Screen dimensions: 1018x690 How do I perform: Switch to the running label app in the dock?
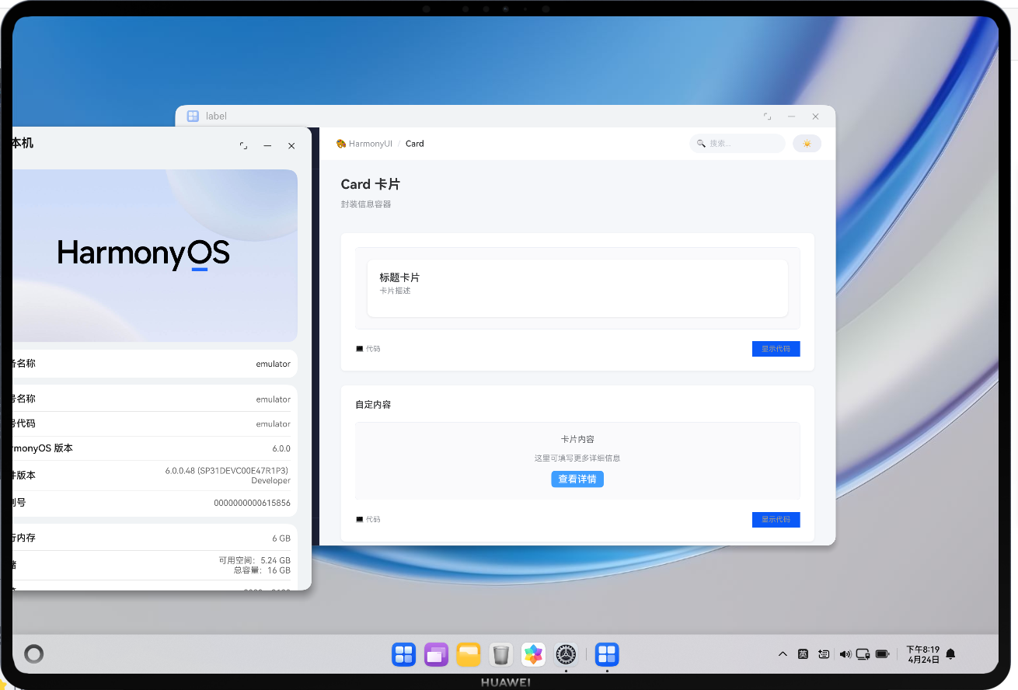(607, 654)
